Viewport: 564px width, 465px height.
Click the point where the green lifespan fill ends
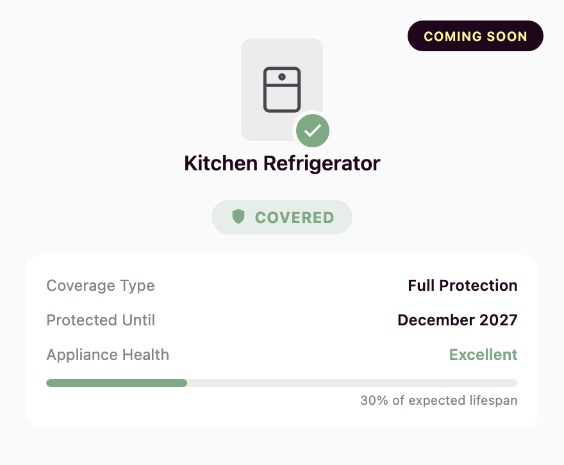(x=187, y=383)
